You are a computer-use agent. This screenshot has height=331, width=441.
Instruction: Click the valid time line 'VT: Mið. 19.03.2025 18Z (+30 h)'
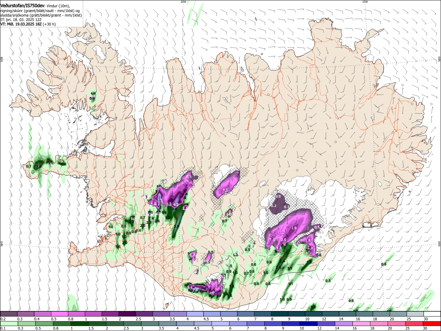pos(28,24)
